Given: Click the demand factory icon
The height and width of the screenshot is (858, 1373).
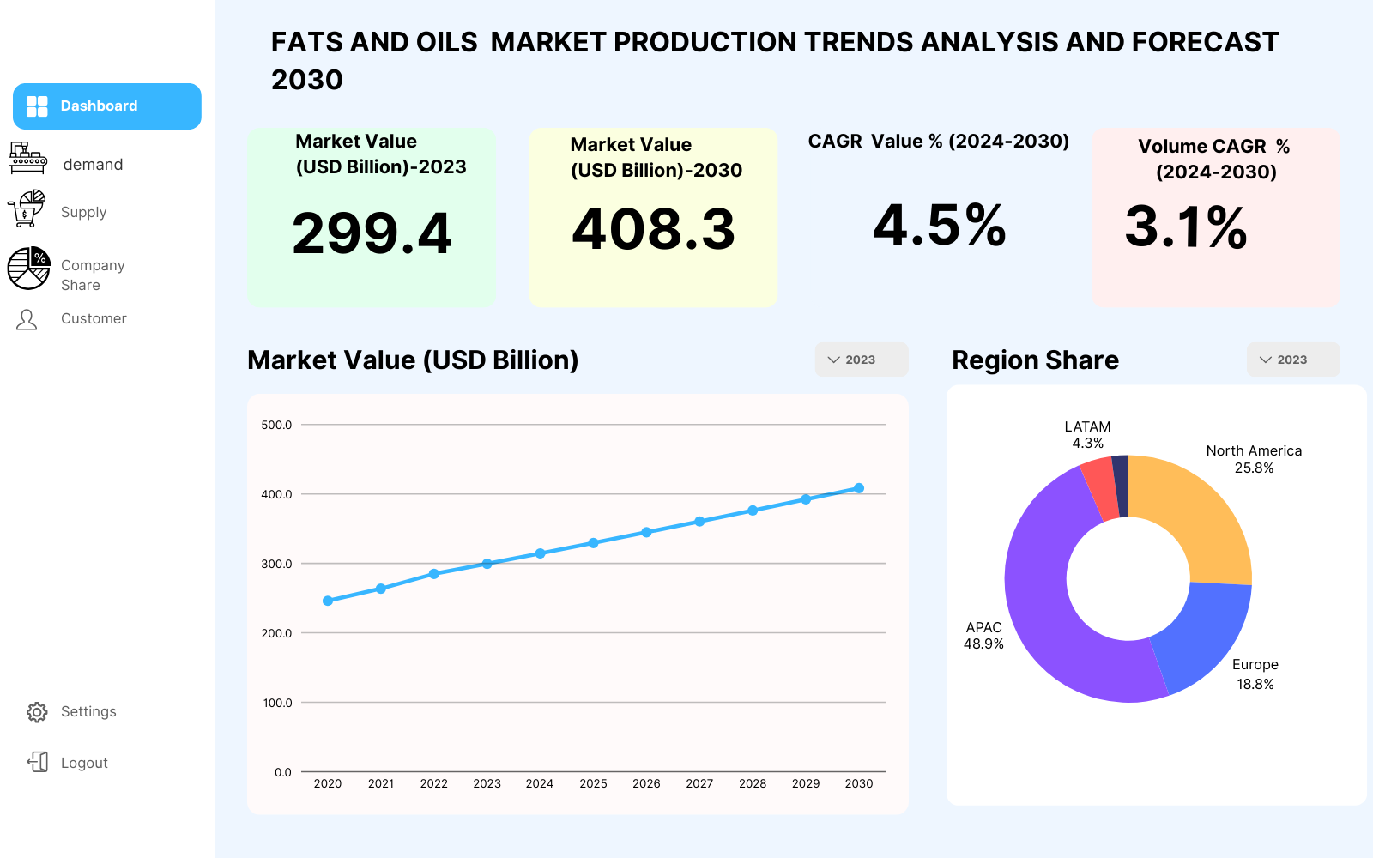Looking at the screenshot, I should [28, 159].
